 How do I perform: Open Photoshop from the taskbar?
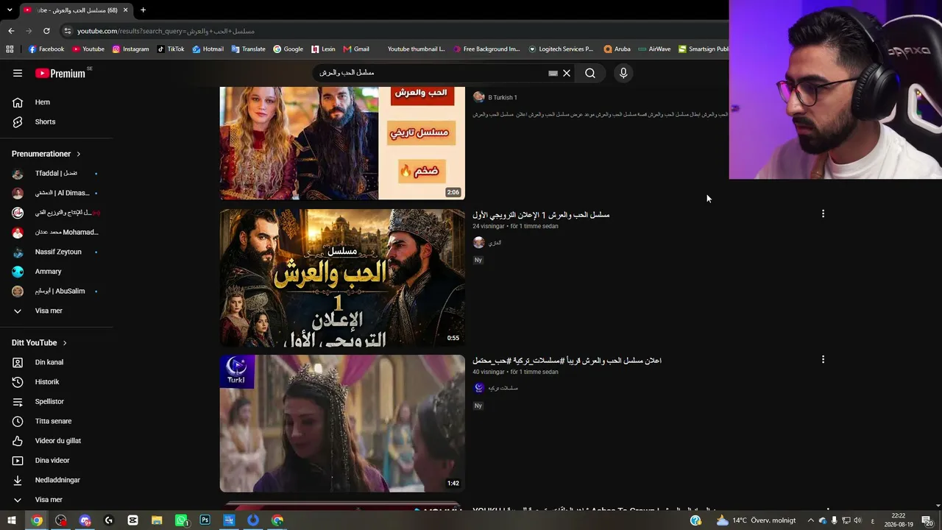click(x=205, y=520)
